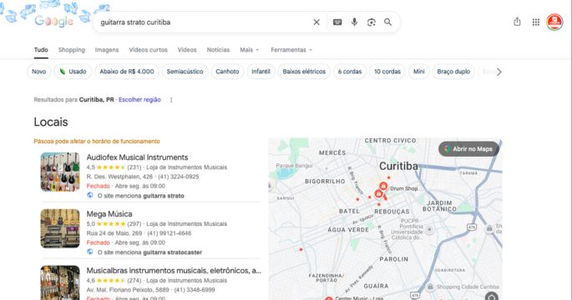Click the Locais section heading
This screenshot has width=572, height=300.
coord(51,122)
